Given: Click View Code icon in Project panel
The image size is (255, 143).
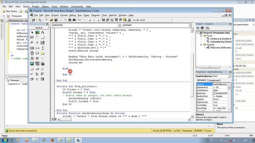Looking at the screenshot, I should point(198,28).
